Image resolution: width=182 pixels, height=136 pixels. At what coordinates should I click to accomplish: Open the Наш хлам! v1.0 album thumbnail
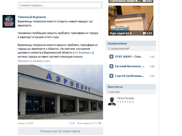pos(131,21)
